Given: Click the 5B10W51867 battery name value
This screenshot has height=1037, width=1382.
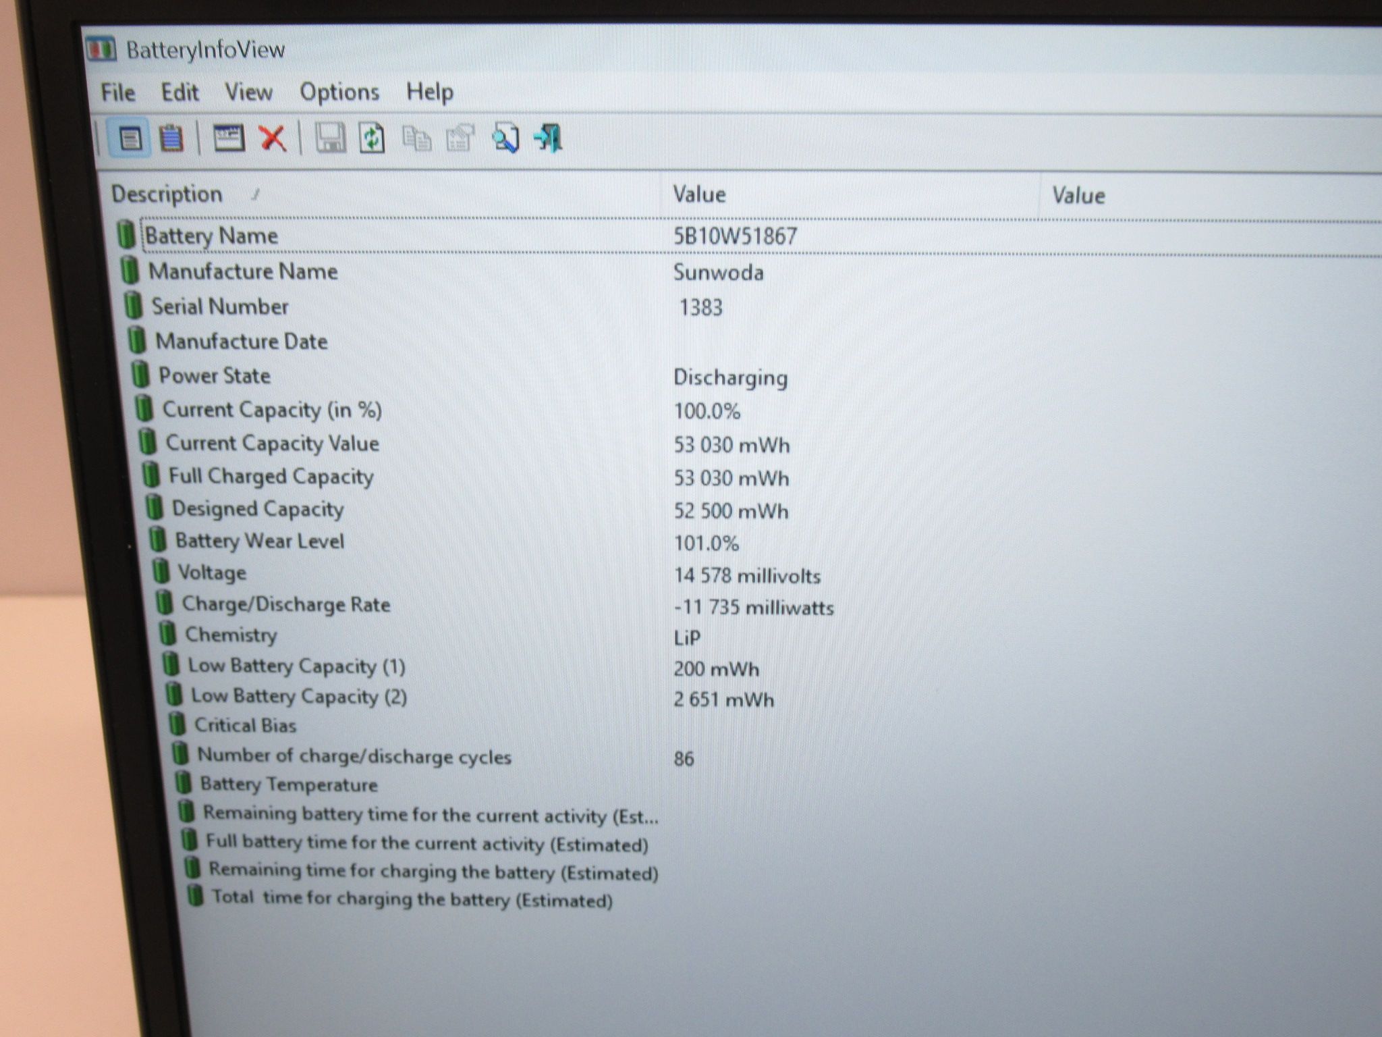Looking at the screenshot, I should [x=736, y=236].
